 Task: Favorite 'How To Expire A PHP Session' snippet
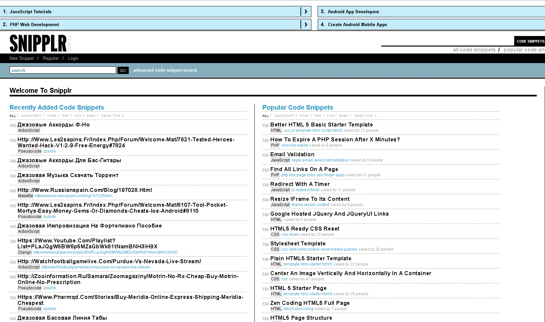click(265, 140)
